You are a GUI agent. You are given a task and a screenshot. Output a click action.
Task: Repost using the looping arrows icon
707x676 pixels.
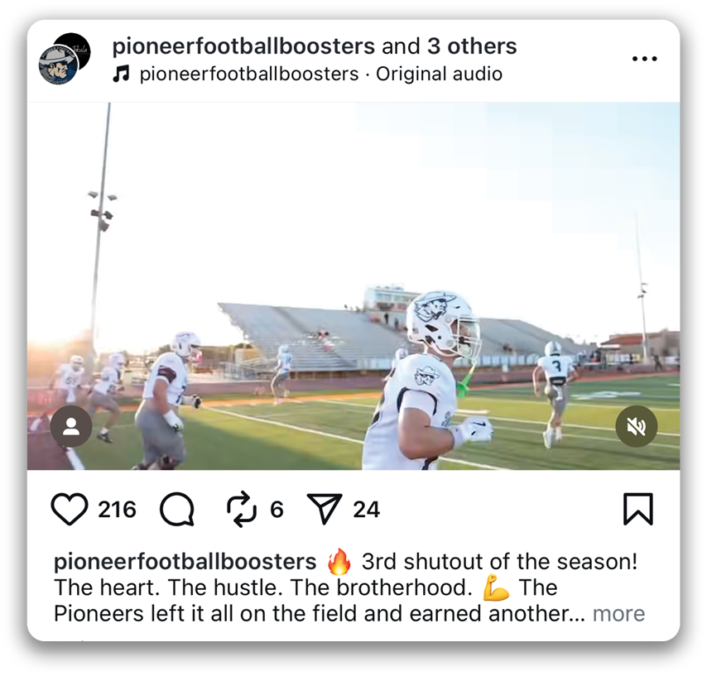(242, 509)
